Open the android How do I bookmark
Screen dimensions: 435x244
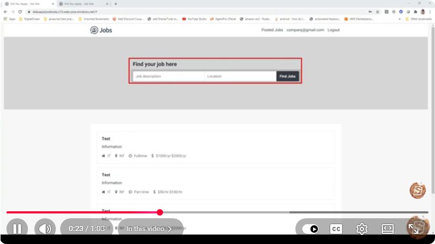[x=290, y=19]
